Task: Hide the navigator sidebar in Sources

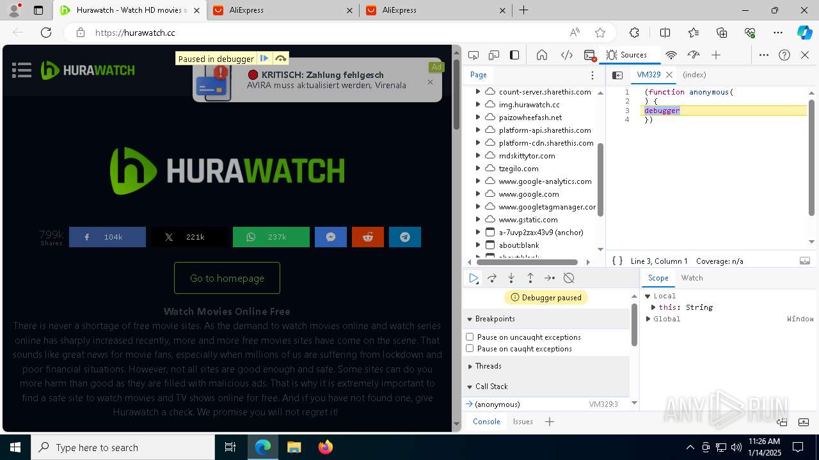Action: click(617, 75)
